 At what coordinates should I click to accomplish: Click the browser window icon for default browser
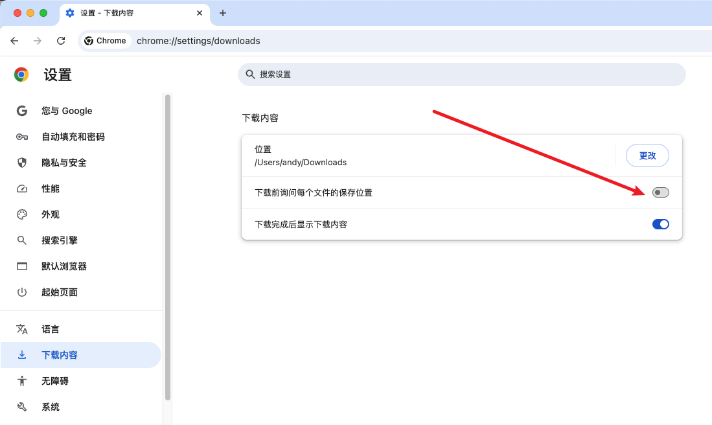pyautogui.click(x=22, y=266)
